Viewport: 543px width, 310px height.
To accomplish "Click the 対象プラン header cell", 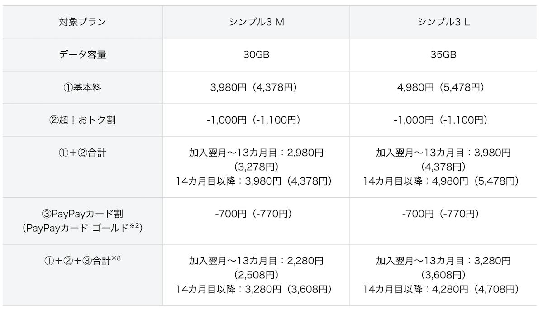I will tap(82, 22).
